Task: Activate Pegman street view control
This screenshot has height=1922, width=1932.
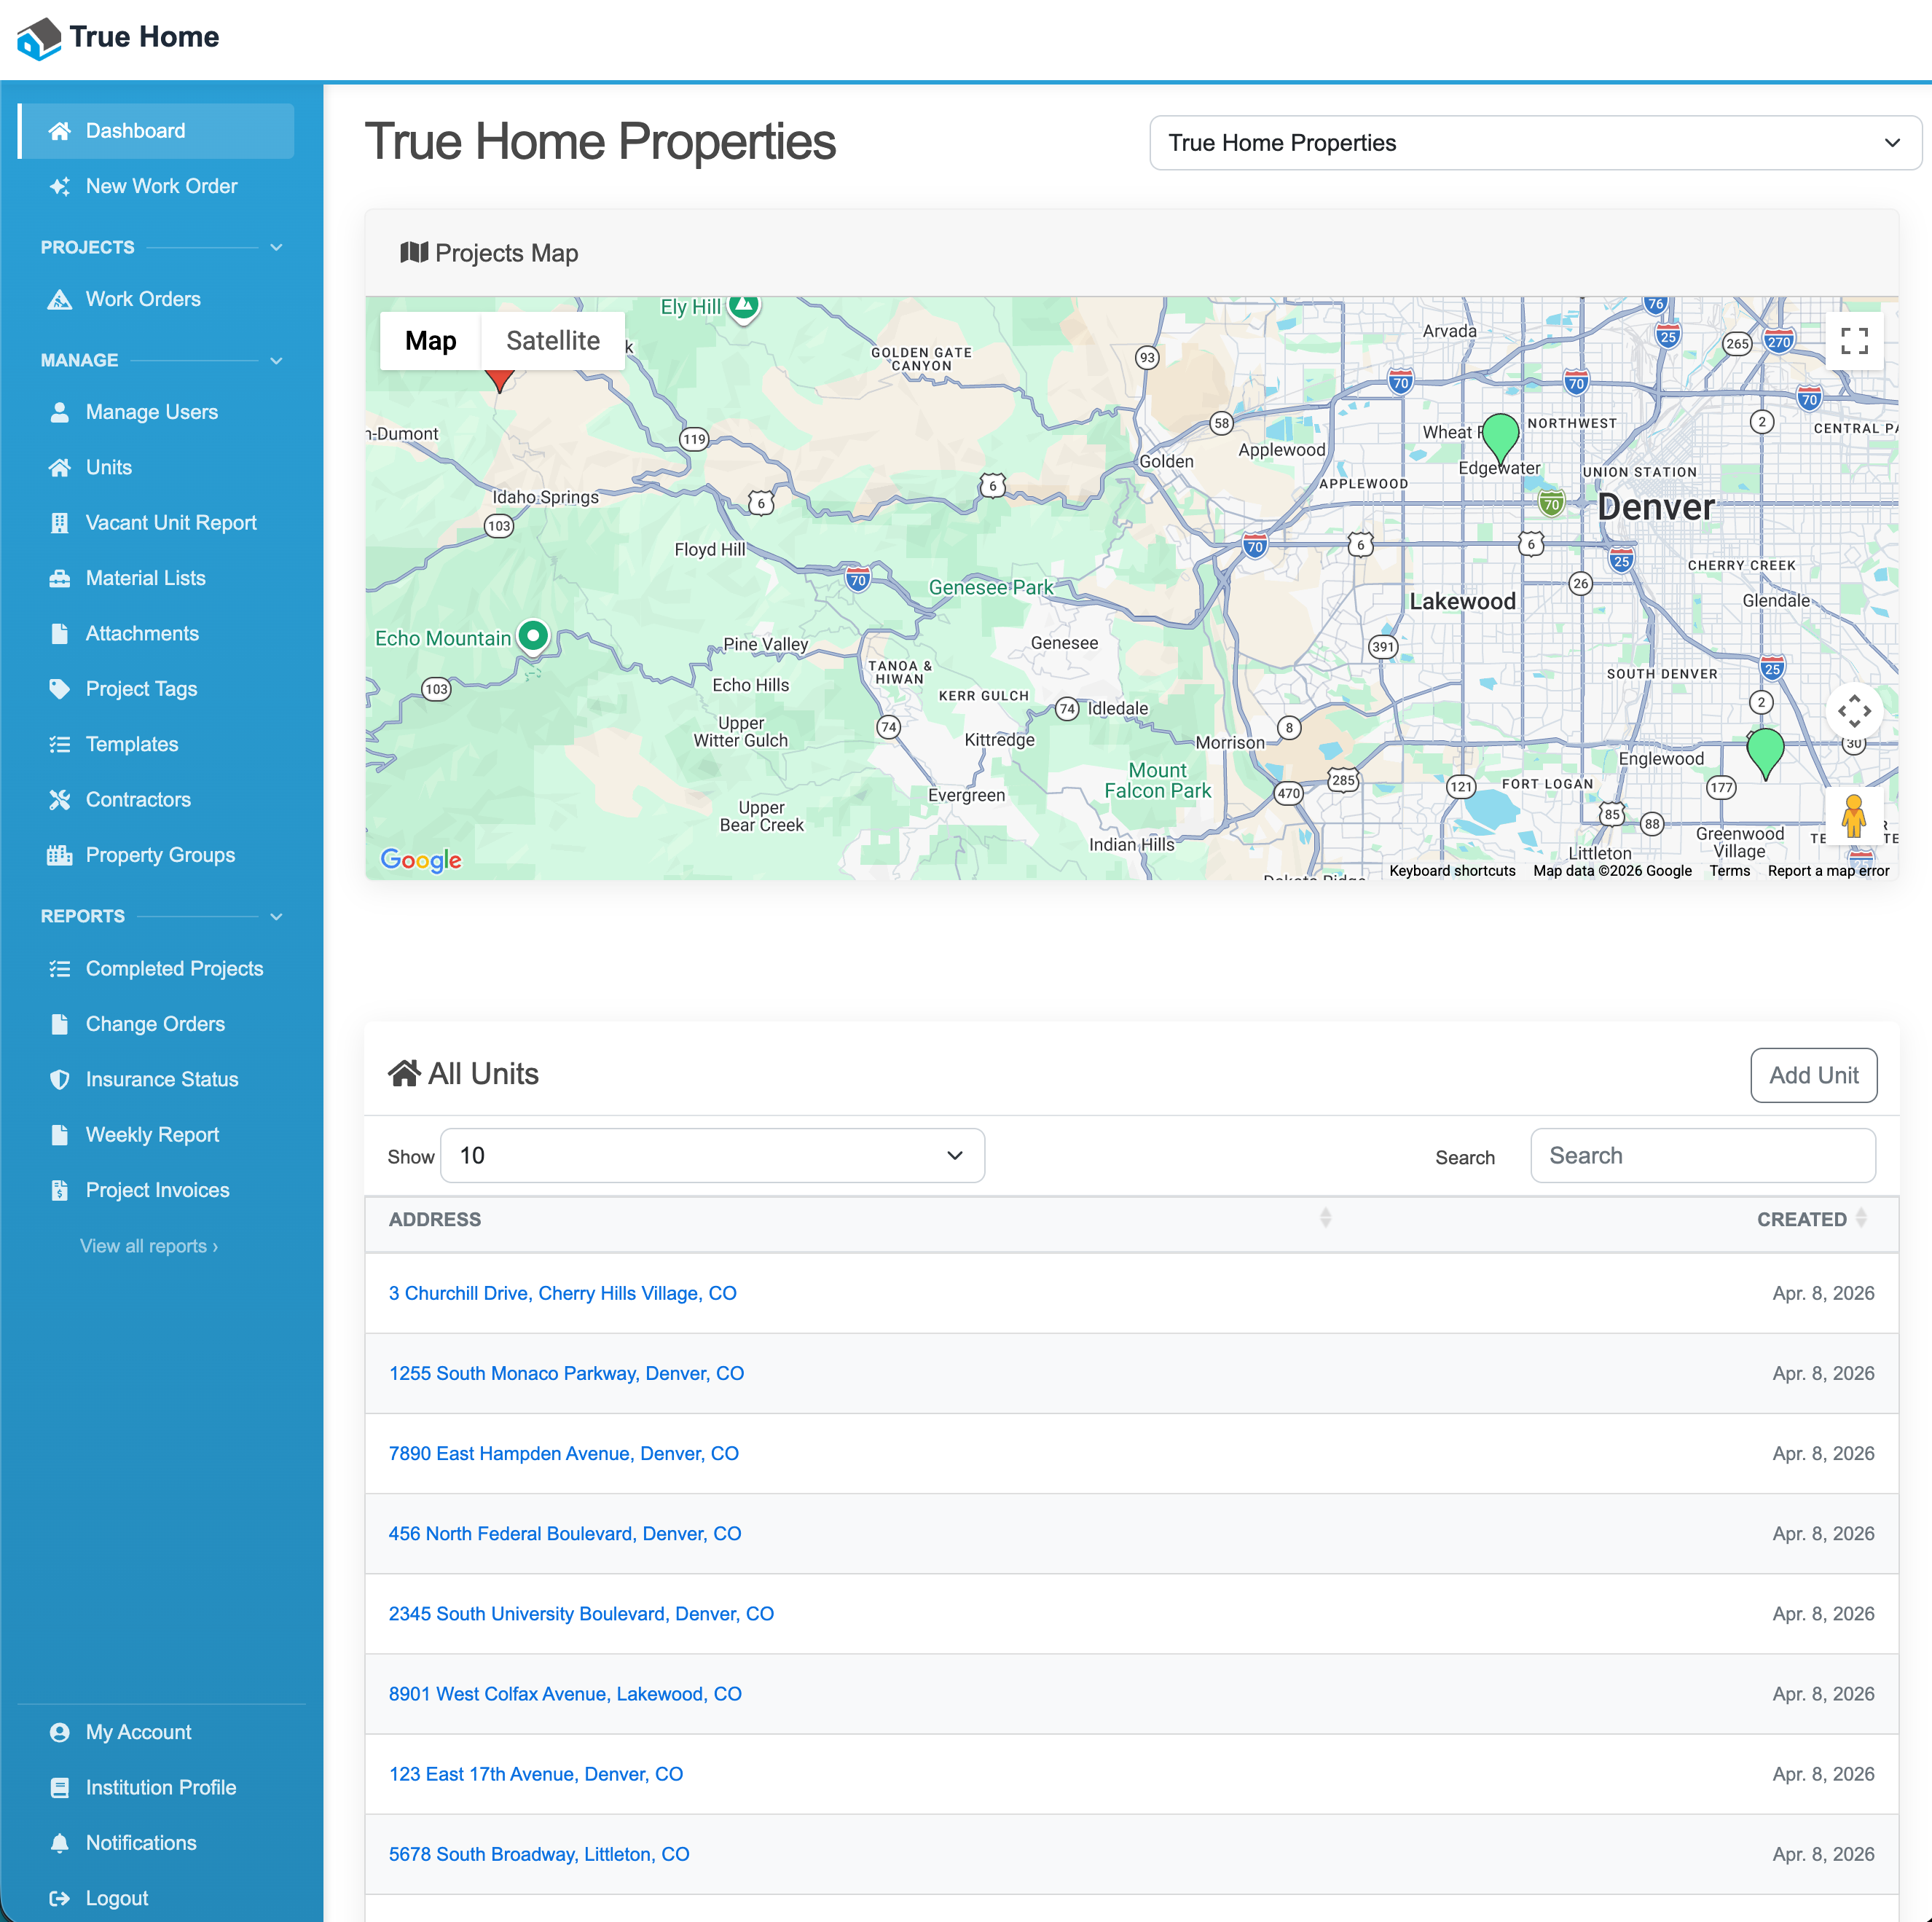Action: coord(1854,815)
